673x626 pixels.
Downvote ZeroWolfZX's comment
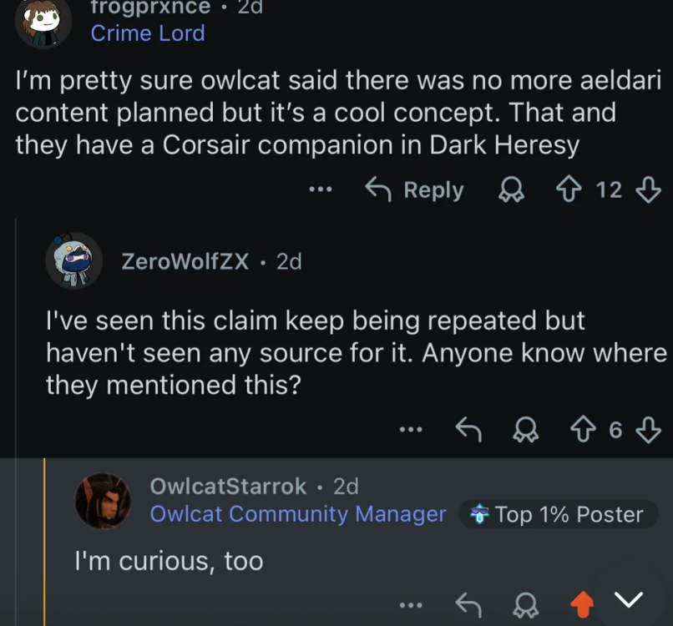(648, 430)
